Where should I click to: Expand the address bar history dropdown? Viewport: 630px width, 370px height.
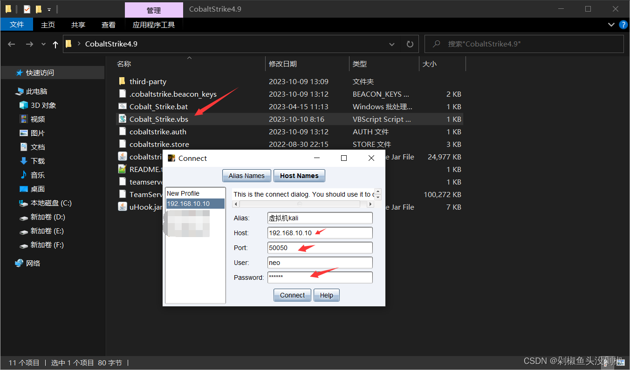coord(392,44)
